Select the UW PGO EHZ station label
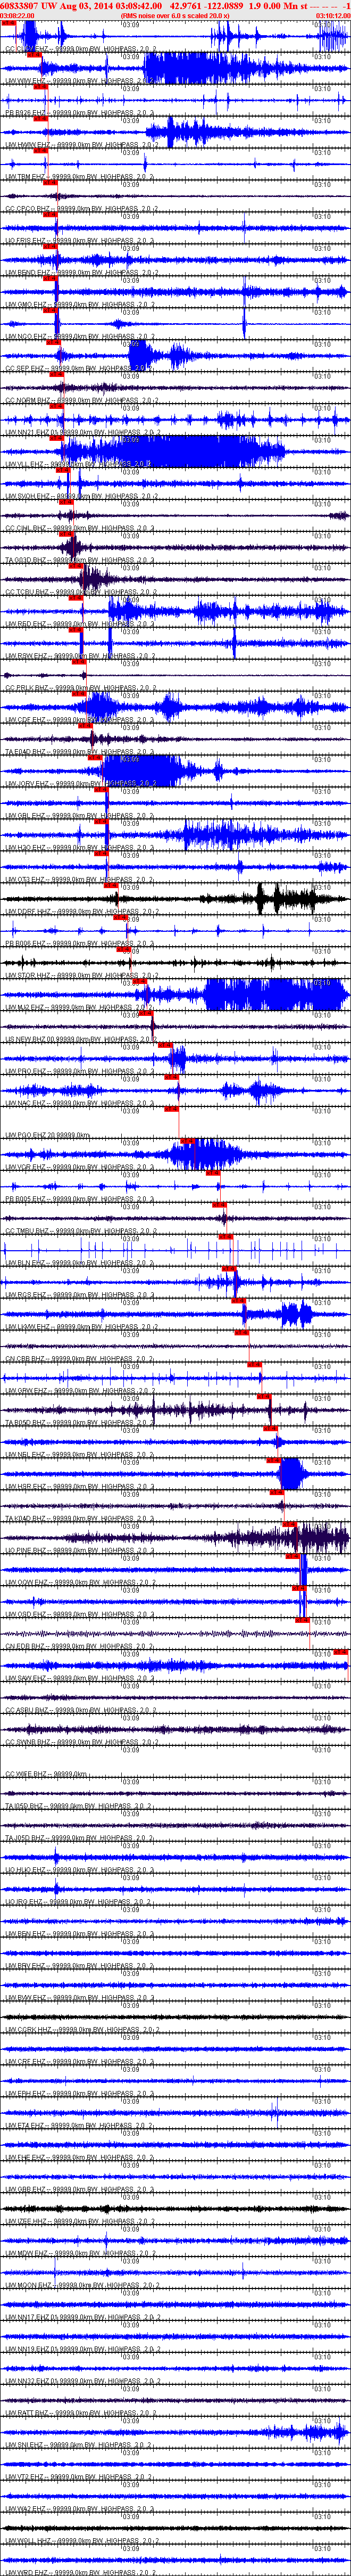 [48, 1137]
